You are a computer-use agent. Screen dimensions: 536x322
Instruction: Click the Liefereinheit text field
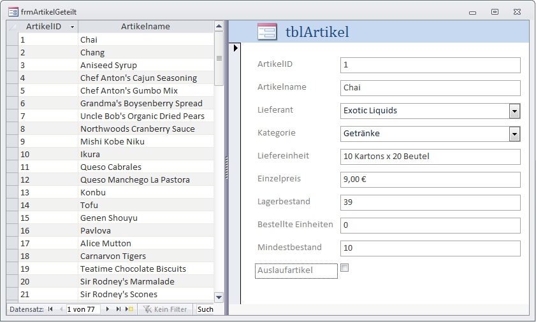[430, 157]
